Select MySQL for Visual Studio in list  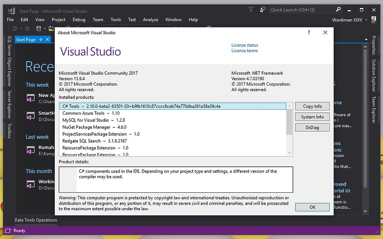pyautogui.click(x=85, y=120)
